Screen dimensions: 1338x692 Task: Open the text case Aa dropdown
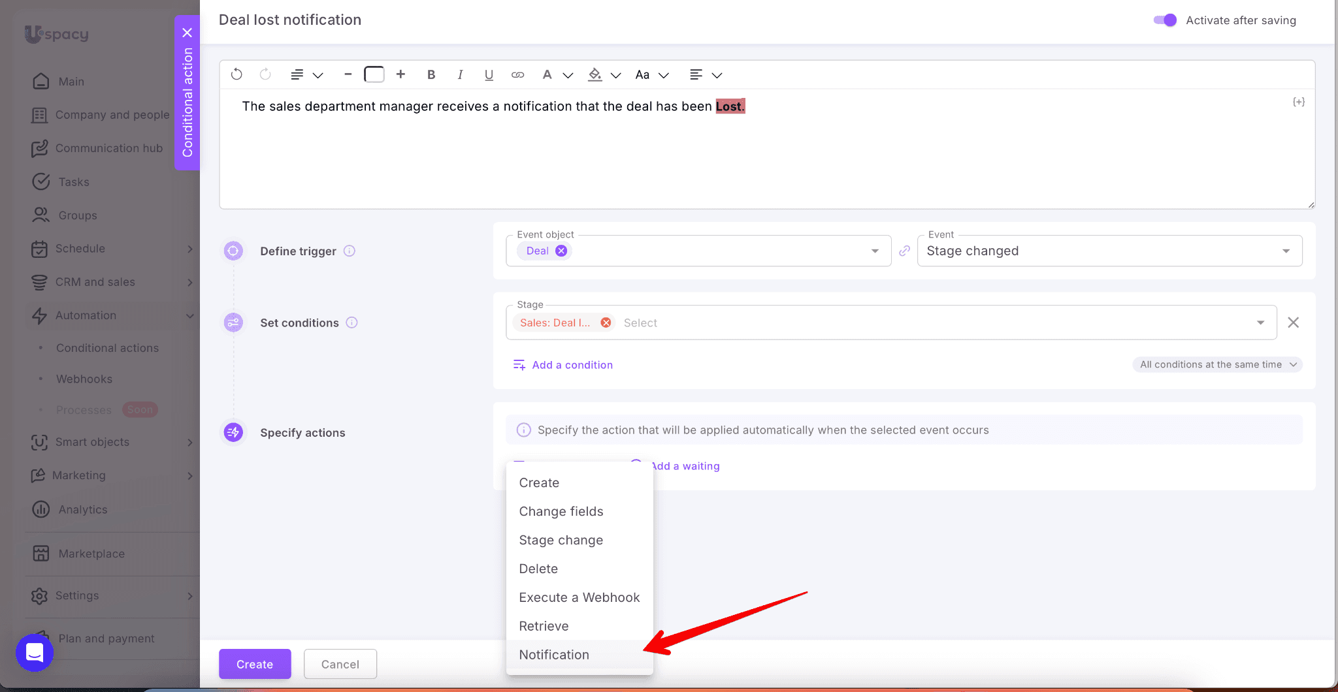tap(652, 74)
